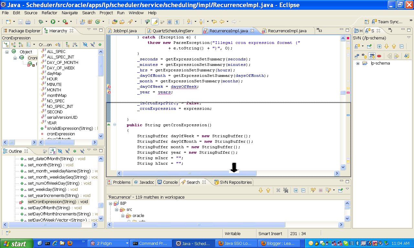Screen dimensions: 414x248
Task: Open the Refactor menu
Action: tap(49, 13)
